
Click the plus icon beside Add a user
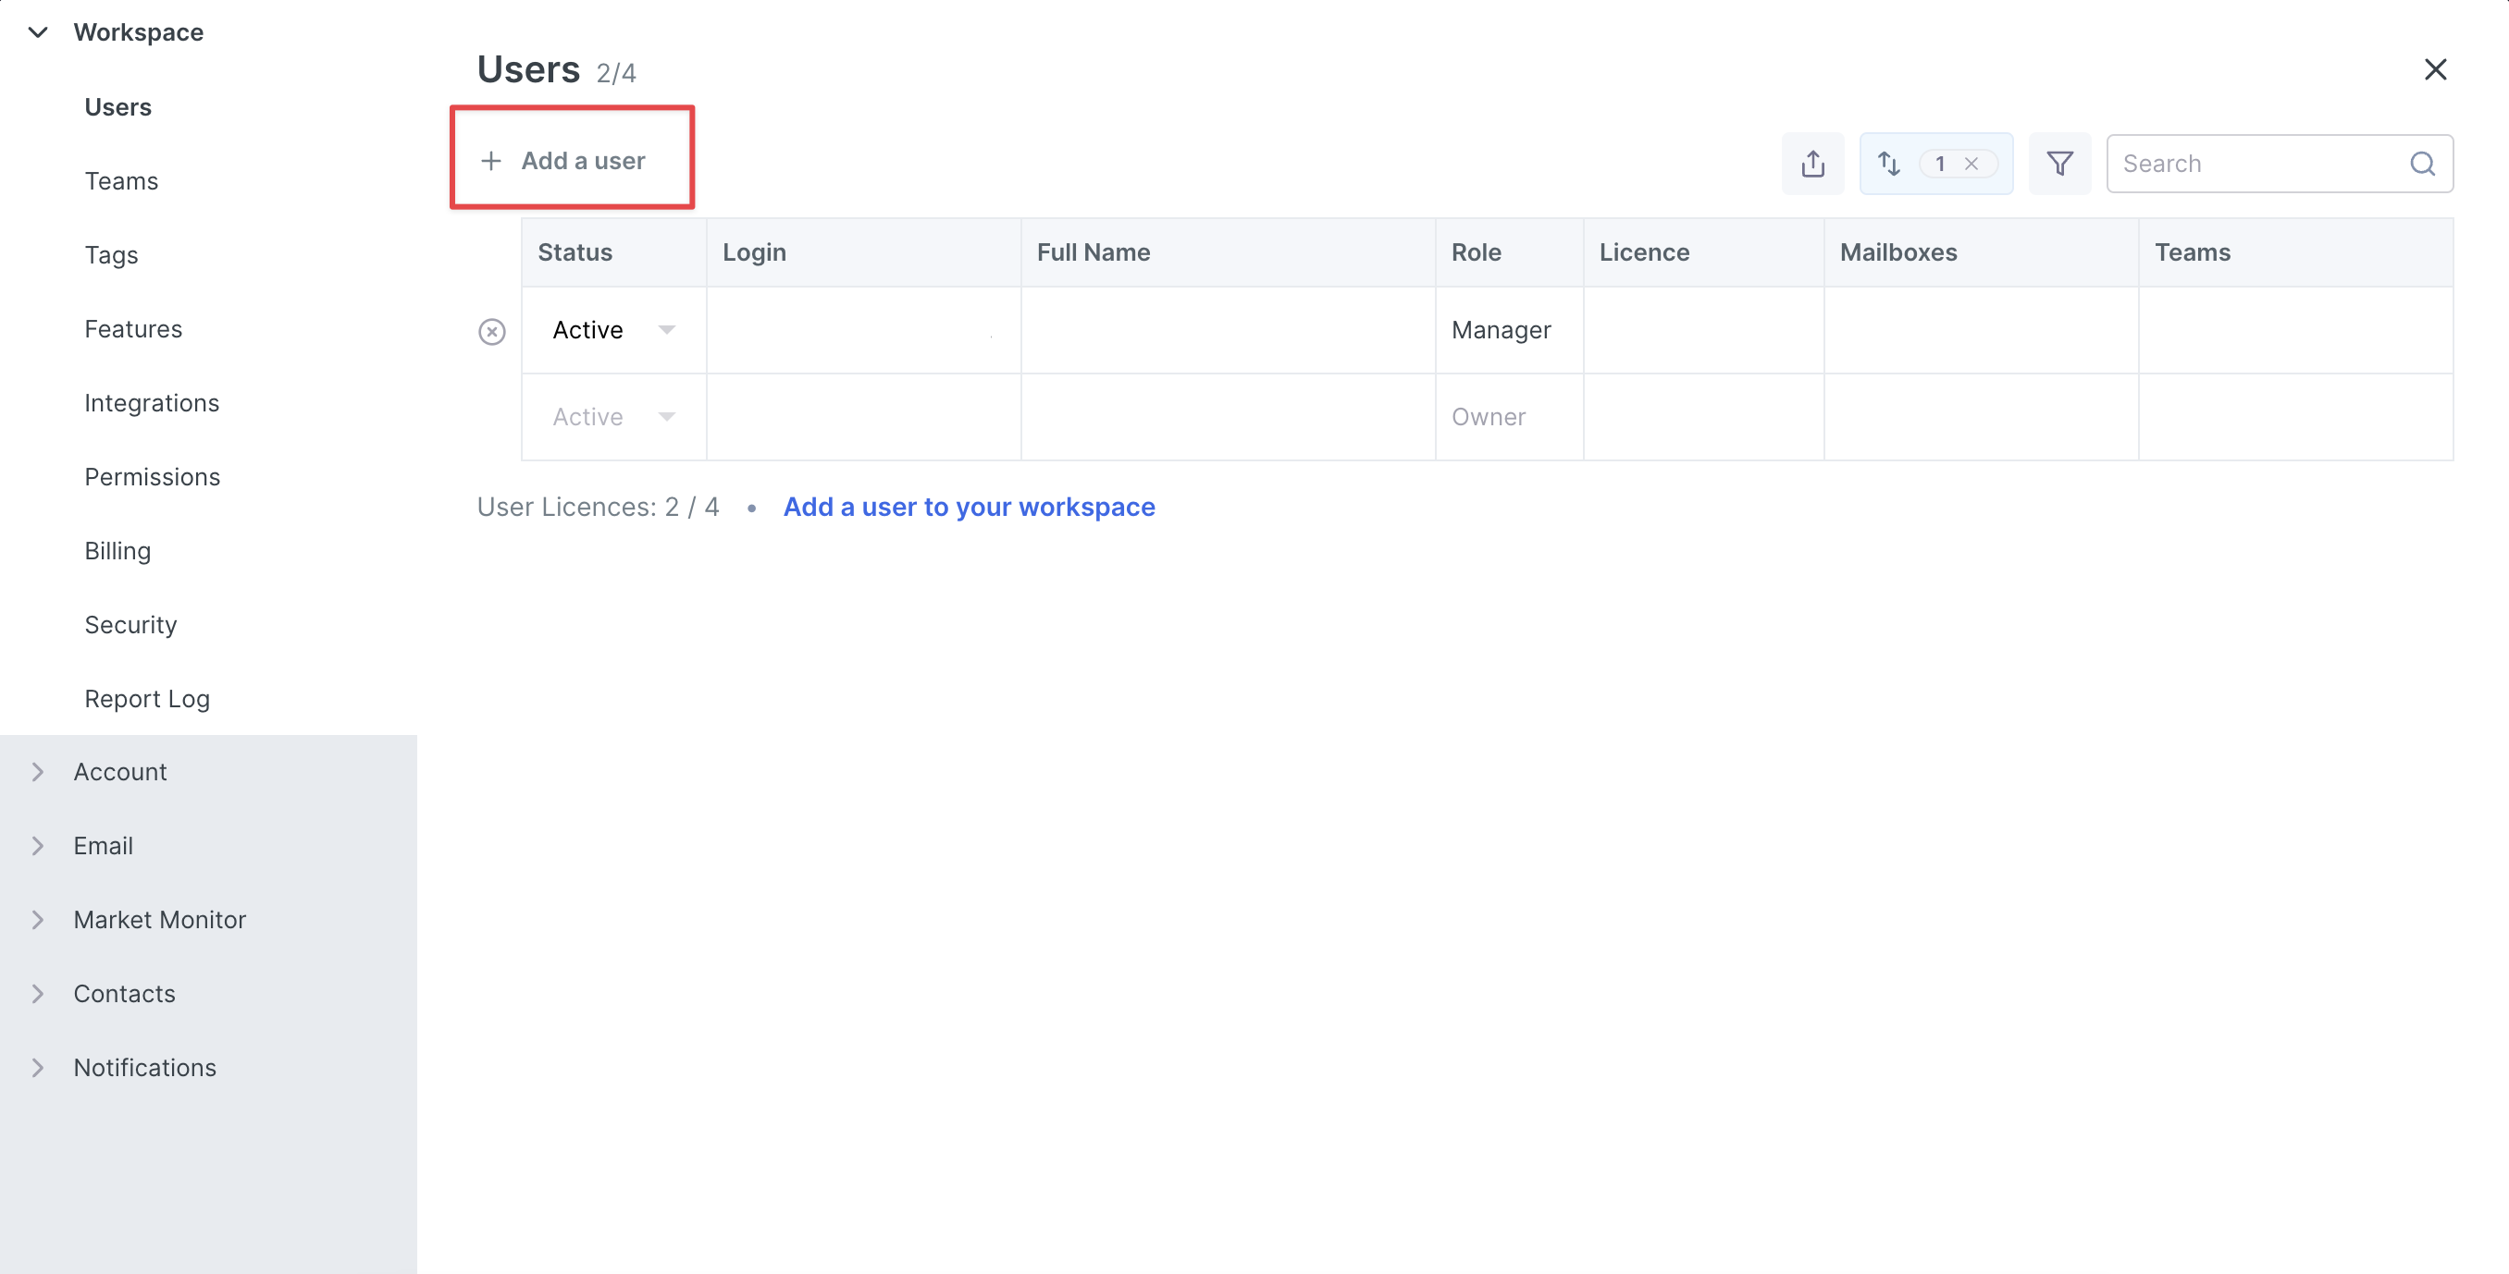point(492,161)
